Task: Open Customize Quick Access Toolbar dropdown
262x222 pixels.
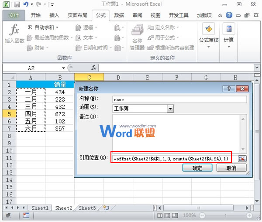Action: pos(52,5)
